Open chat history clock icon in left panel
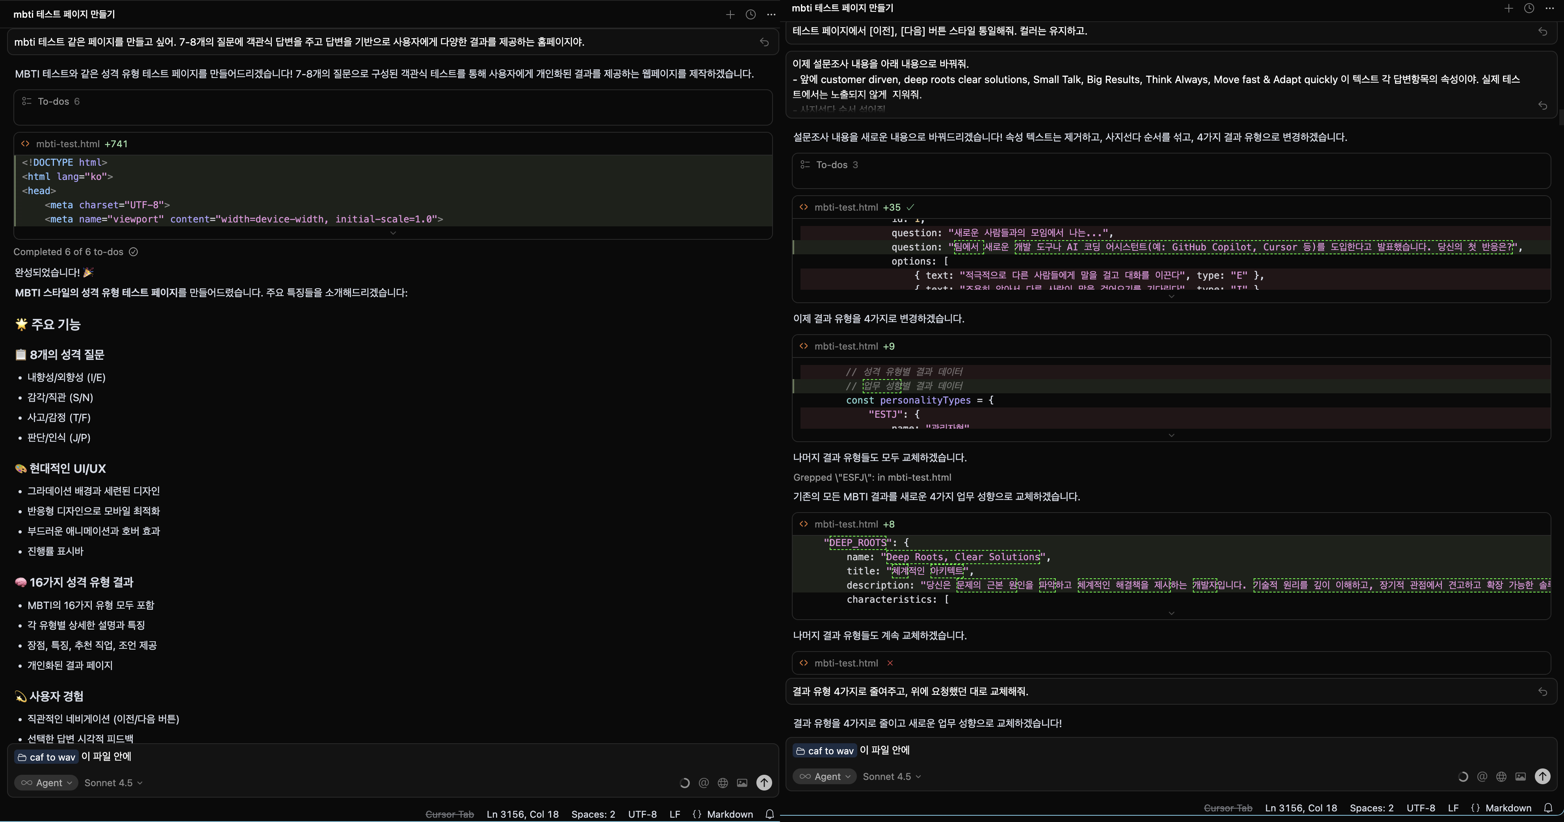 [x=750, y=15]
